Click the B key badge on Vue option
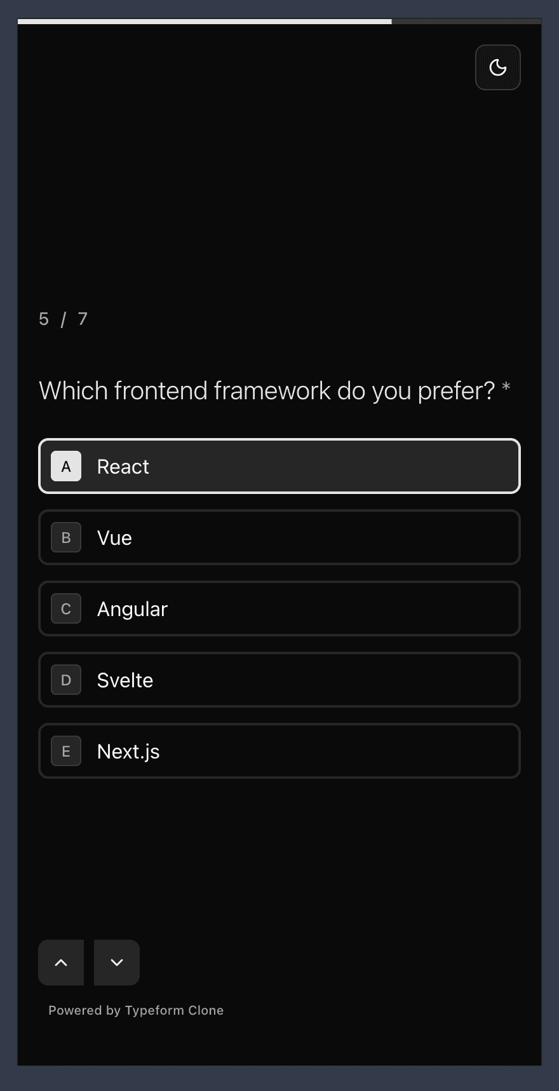559x1091 pixels. pos(65,537)
